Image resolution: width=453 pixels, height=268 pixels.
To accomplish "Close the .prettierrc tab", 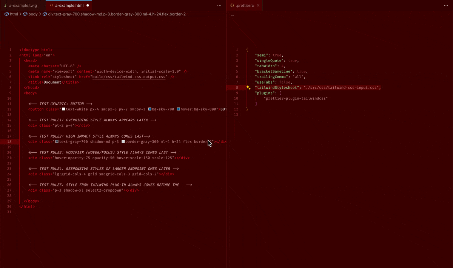I will (258, 6).
